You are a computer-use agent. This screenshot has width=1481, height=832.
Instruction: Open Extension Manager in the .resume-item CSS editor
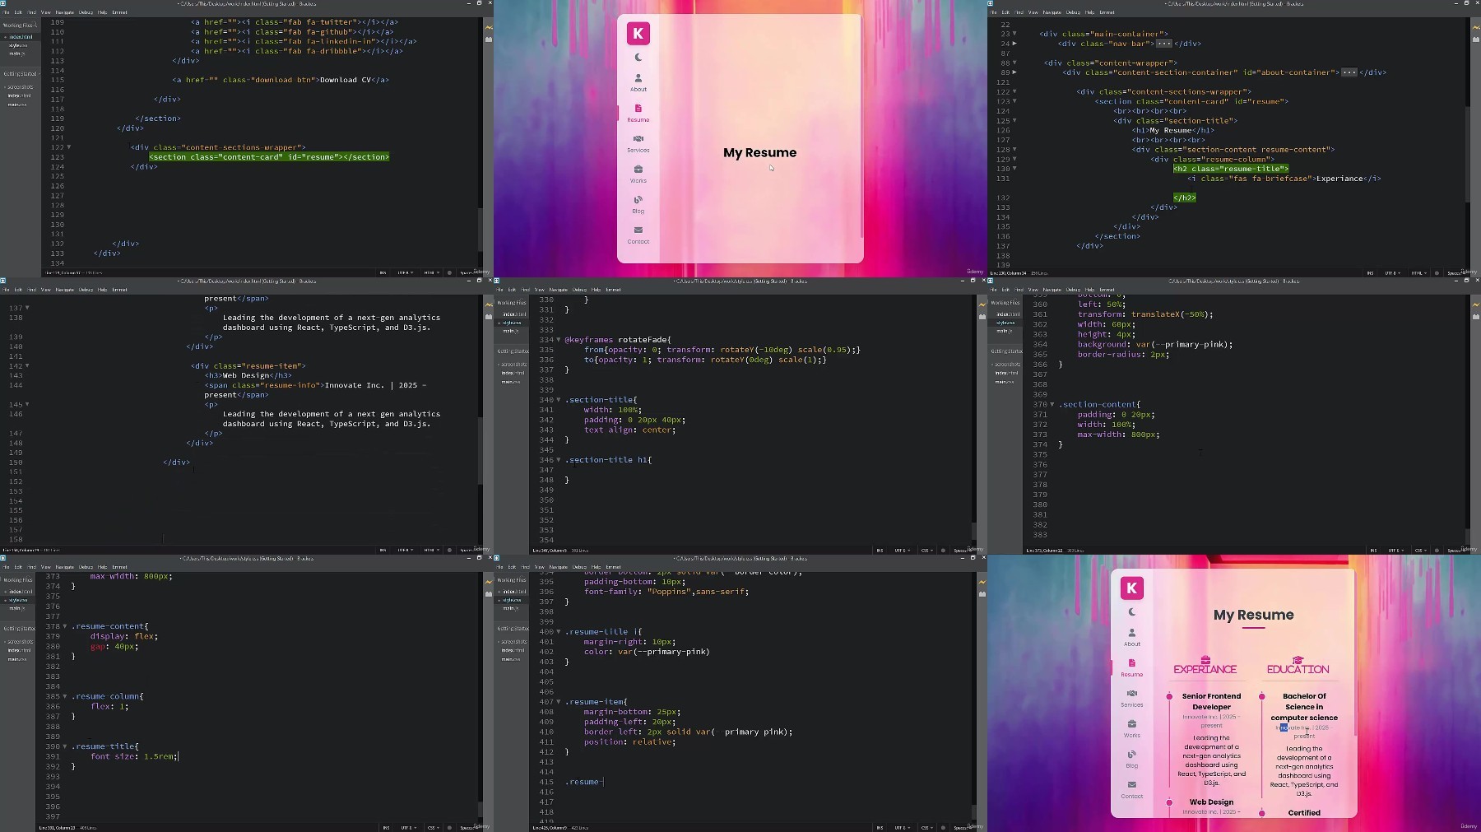click(982, 593)
